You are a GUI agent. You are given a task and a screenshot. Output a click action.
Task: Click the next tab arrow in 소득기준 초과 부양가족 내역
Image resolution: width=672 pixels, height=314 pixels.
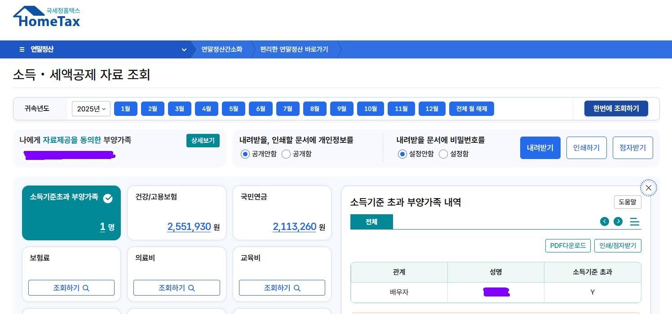pos(619,221)
